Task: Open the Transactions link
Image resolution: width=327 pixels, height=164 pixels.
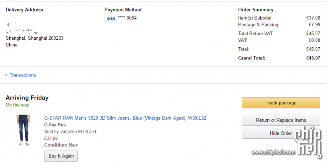Action: [23, 75]
